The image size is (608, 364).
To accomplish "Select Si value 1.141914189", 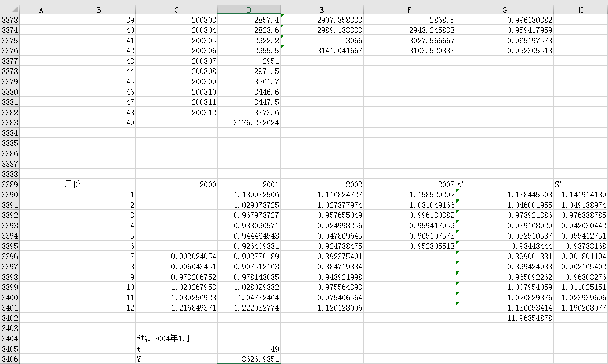I will click(x=581, y=195).
